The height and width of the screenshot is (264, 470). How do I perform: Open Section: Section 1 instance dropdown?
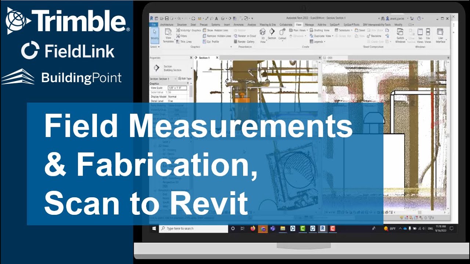[163, 79]
